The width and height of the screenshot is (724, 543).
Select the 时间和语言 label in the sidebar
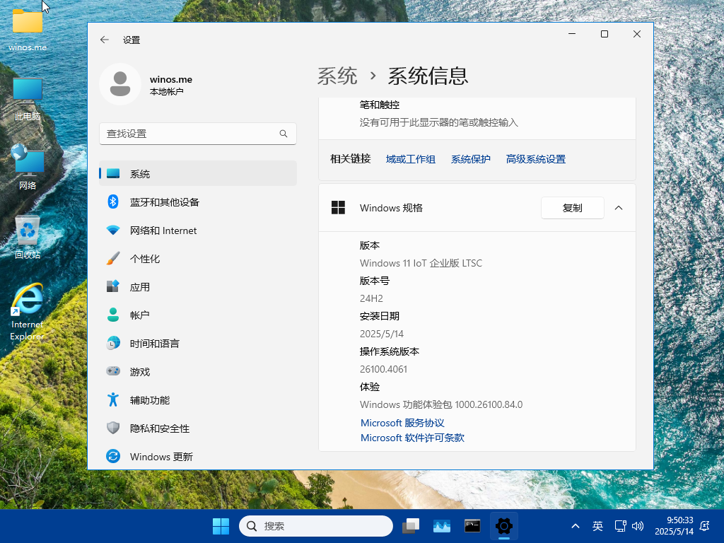tap(155, 344)
